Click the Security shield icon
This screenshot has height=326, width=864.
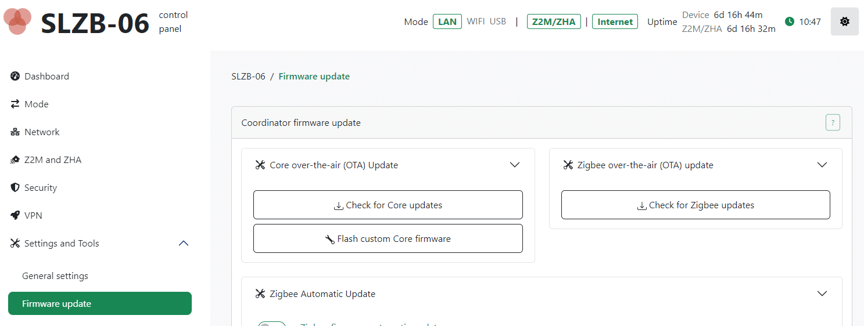pyautogui.click(x=15, y=187)
